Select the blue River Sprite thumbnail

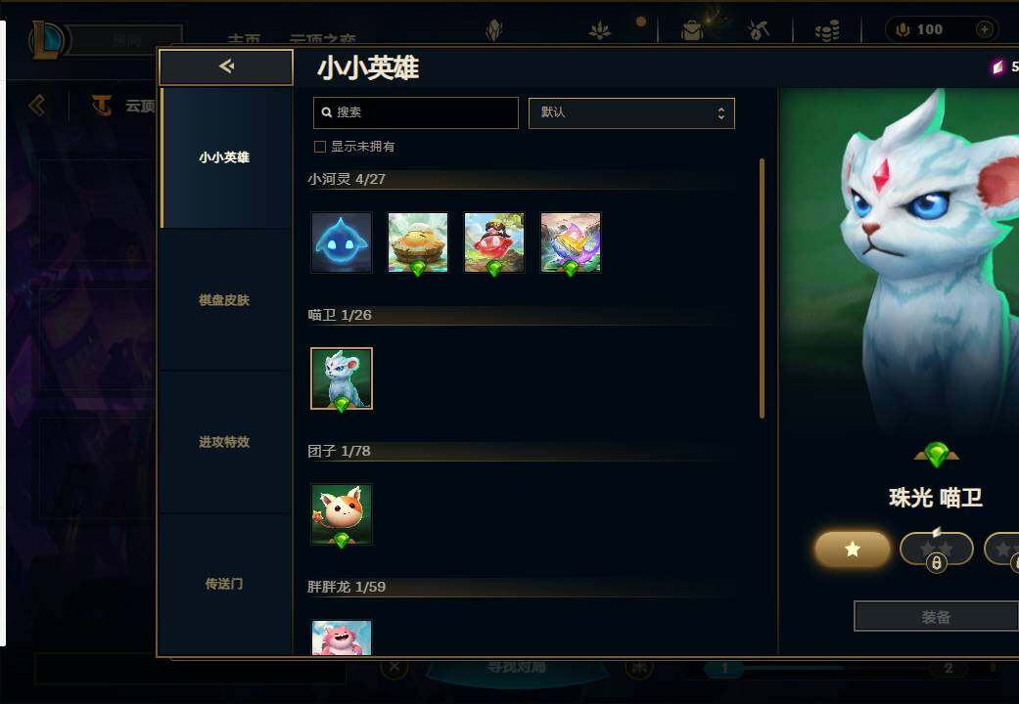pyautogui.click(x=342, y=242)
